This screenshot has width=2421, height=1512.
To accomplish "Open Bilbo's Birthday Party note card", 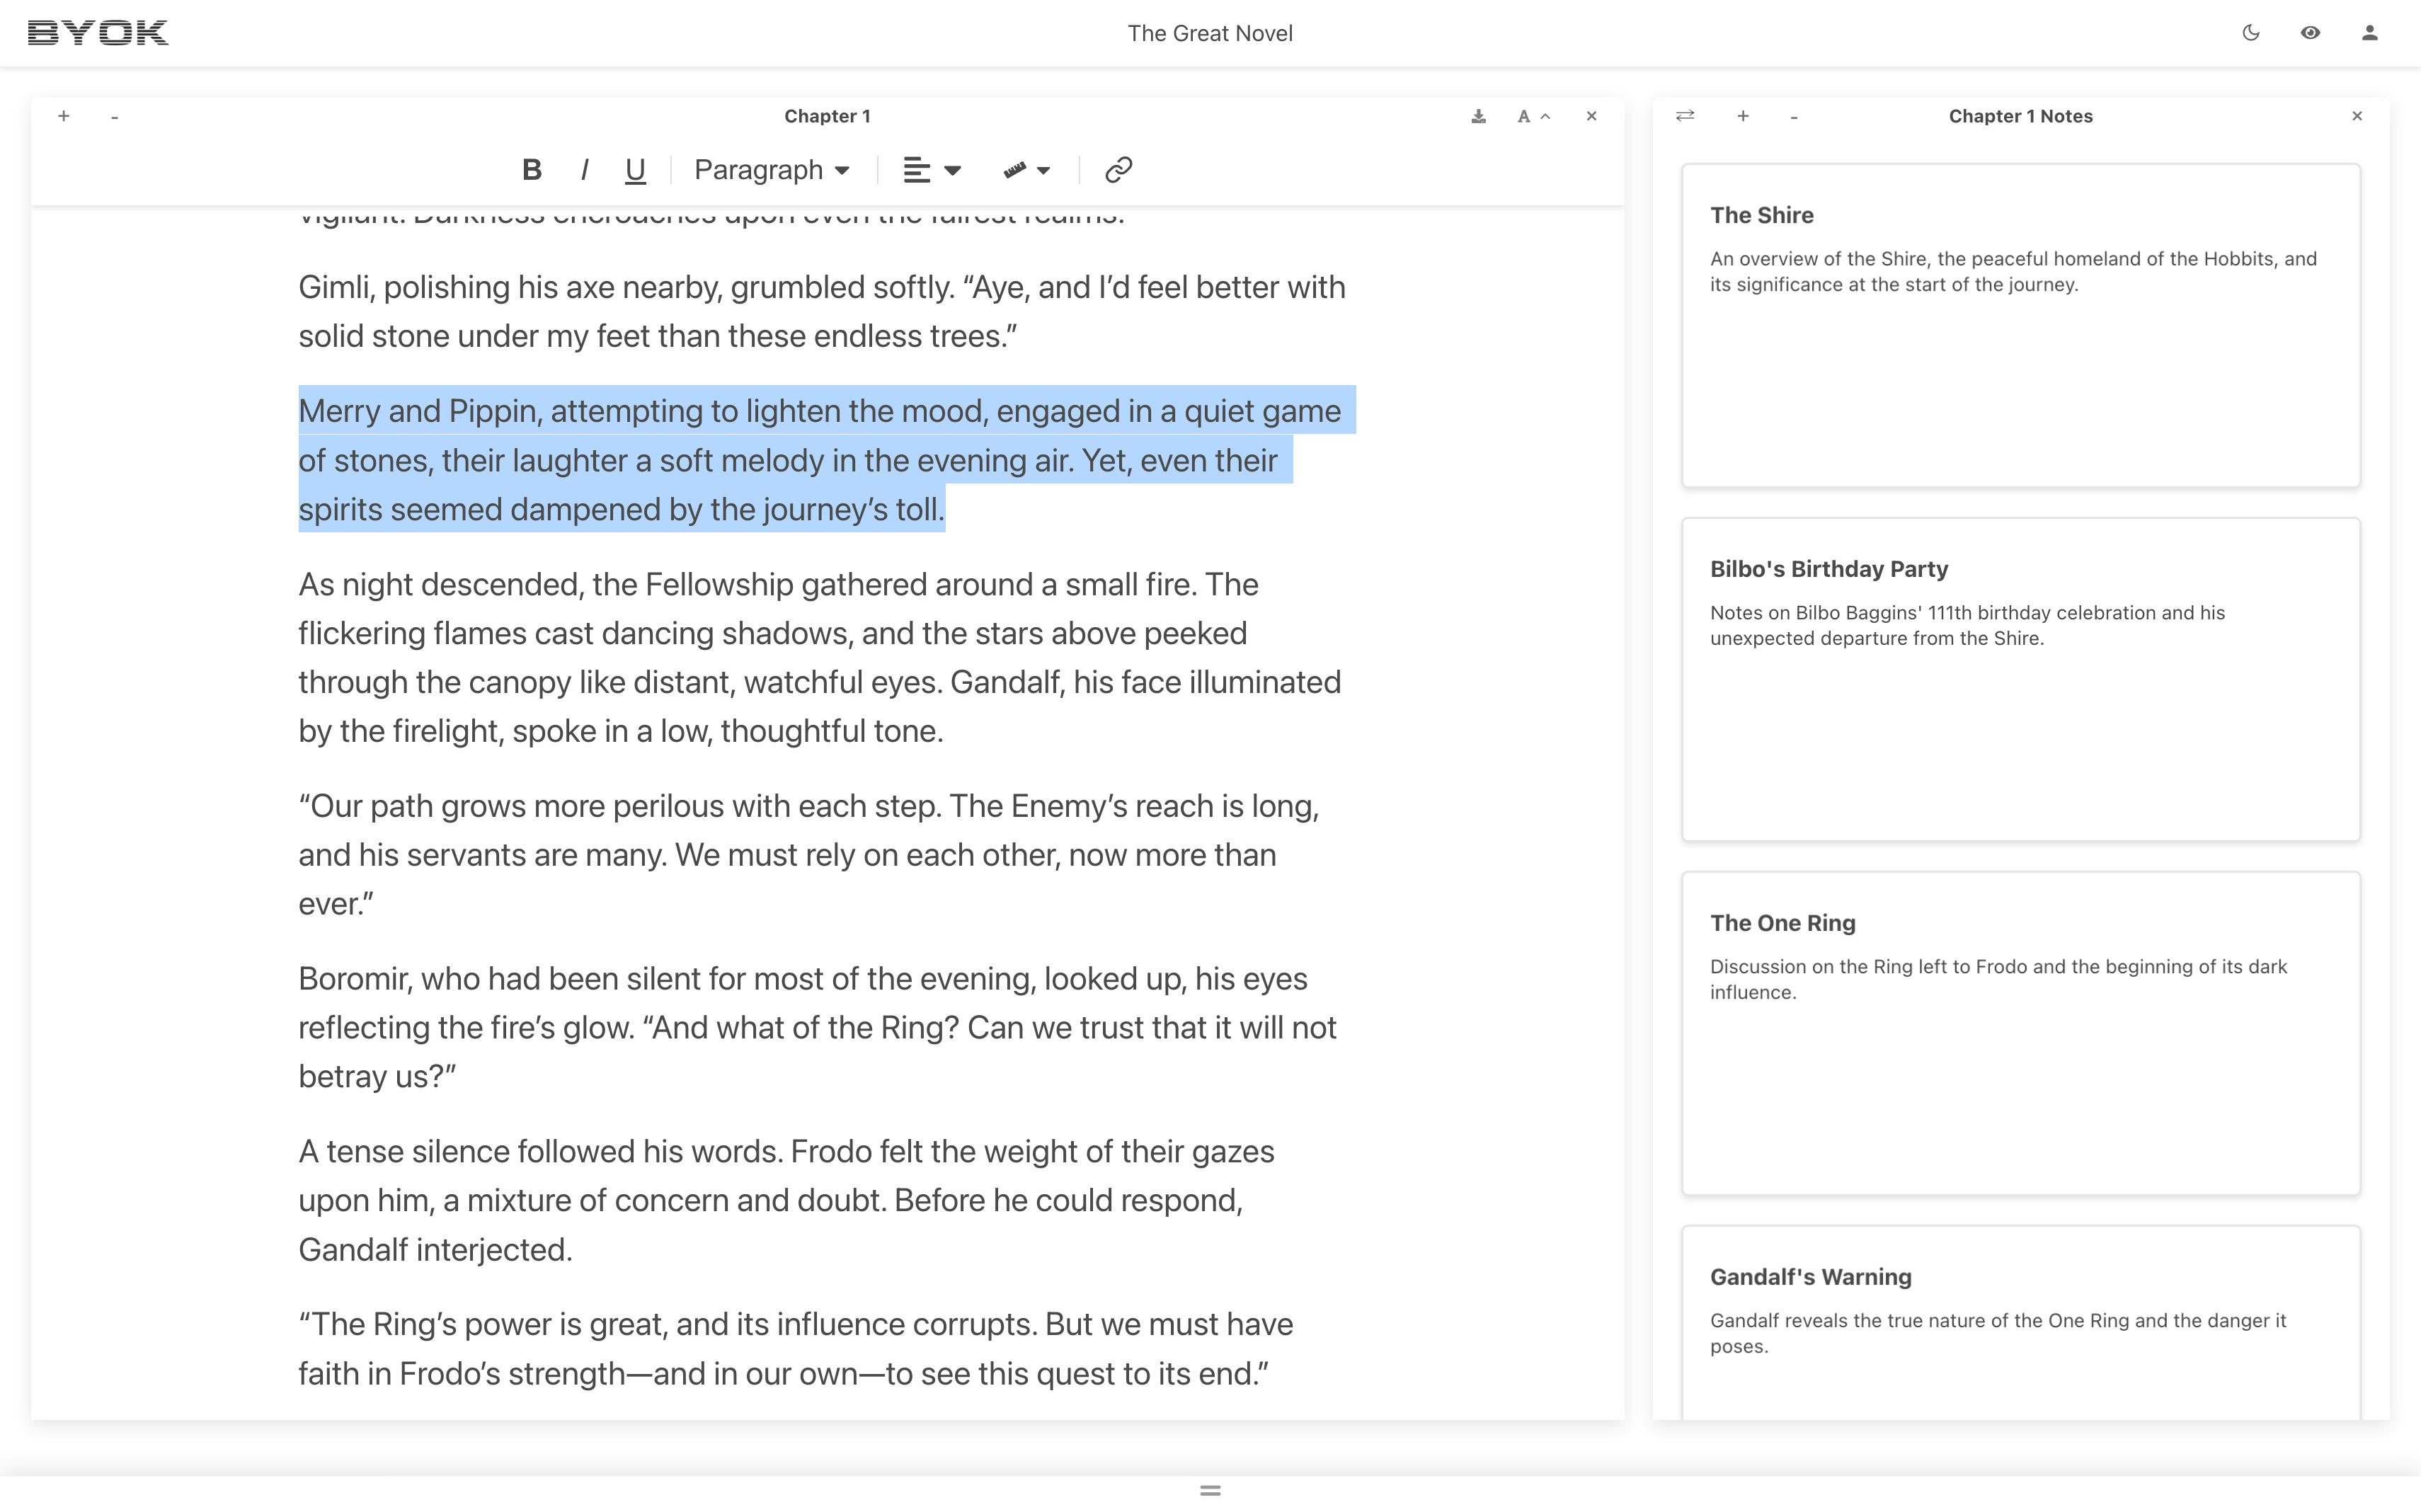I will click(x=2020, y=680).
